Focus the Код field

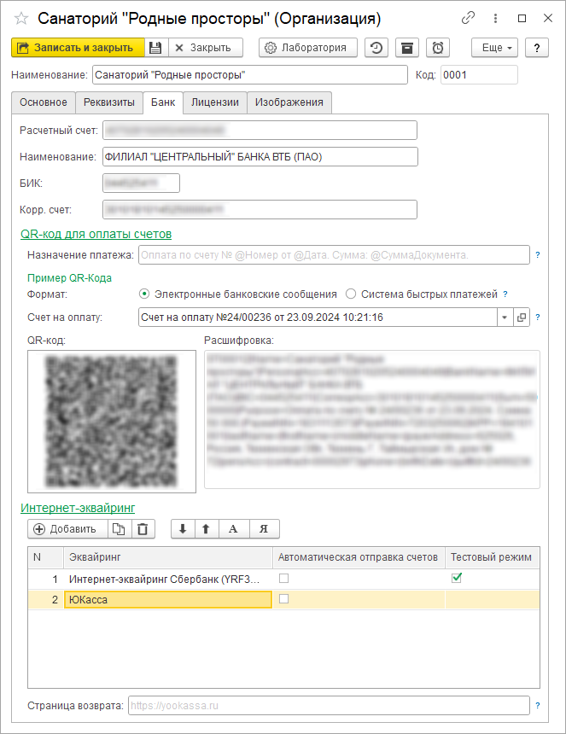point(479,75)
